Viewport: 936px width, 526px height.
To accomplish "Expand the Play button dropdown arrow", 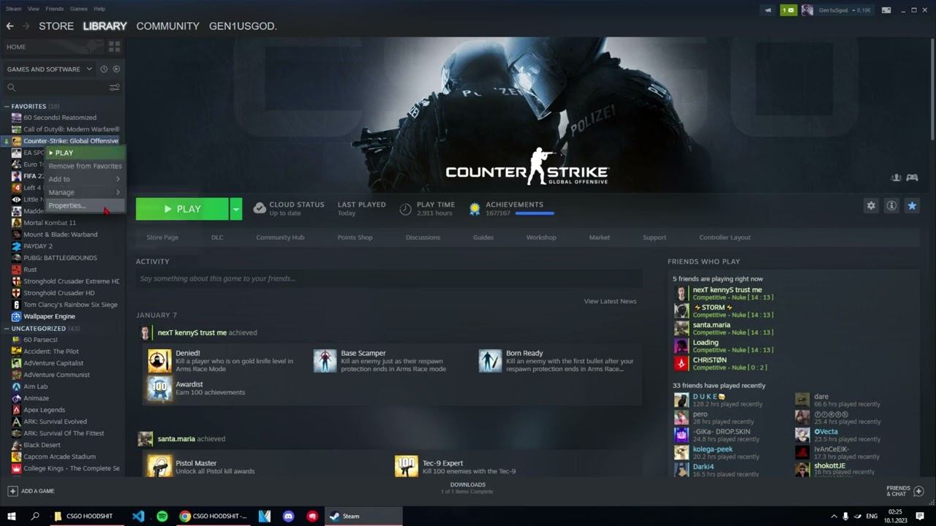I will pyautogui.click(x=235, y=209).
